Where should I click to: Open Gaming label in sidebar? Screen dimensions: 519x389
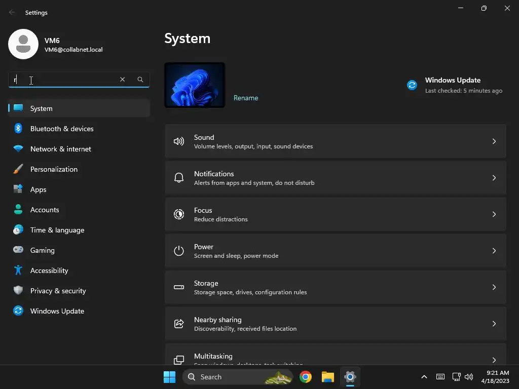pos(43,250)
